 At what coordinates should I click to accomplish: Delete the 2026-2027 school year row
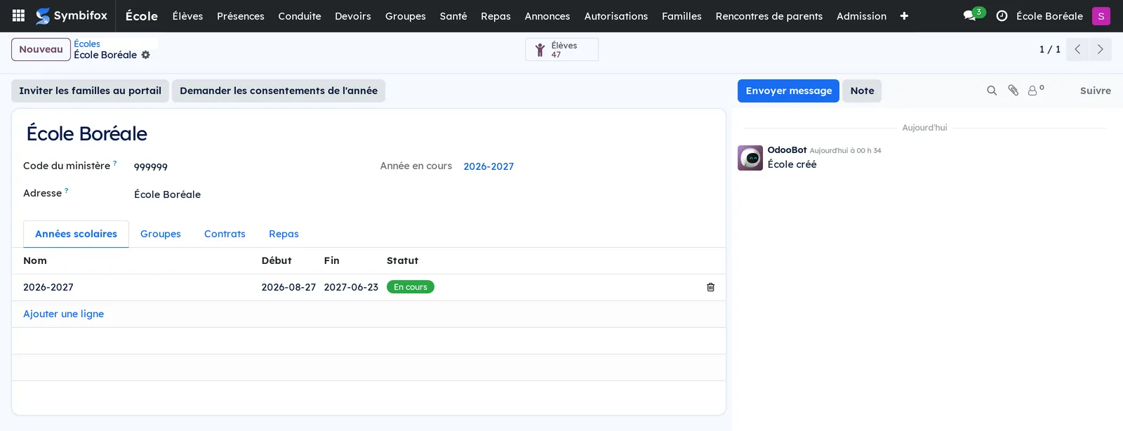point(710,287)
